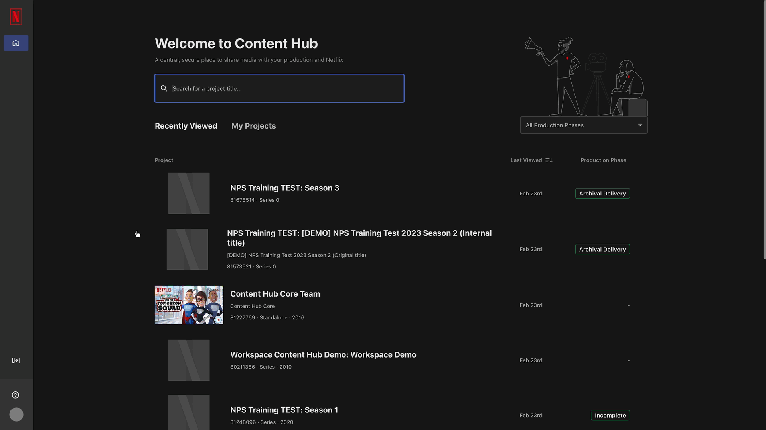Screen dimensions: 766x430
Task: Expand the sidebar with the expand icon
Action: tap(16, 360)
